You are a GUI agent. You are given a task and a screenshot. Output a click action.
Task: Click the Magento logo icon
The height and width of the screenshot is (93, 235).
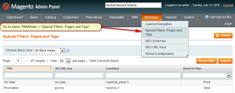tap(6, 7)
